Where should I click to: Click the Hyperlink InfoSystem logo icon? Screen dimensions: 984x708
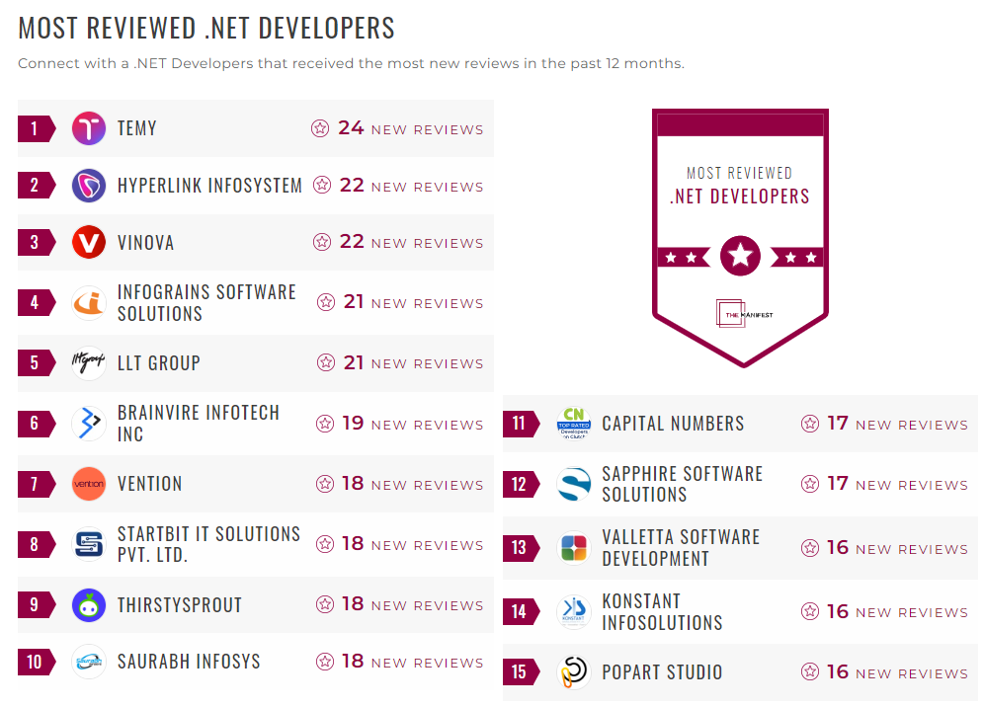coord(89,186)
